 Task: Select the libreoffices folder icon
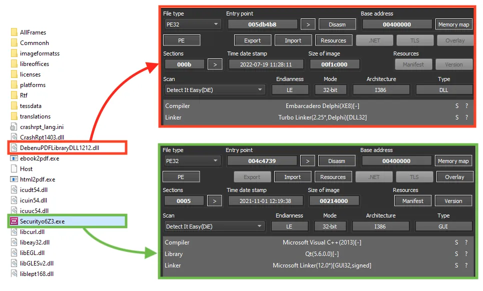coord(14,63)
